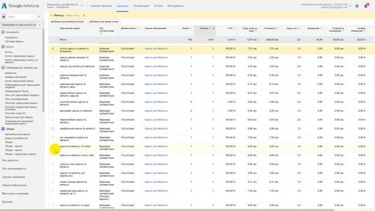The height and width of the screenshot is (211, 375).
Task: Check the row 'краска черная матовая по металлу'
Action: [x=53, y=57]
